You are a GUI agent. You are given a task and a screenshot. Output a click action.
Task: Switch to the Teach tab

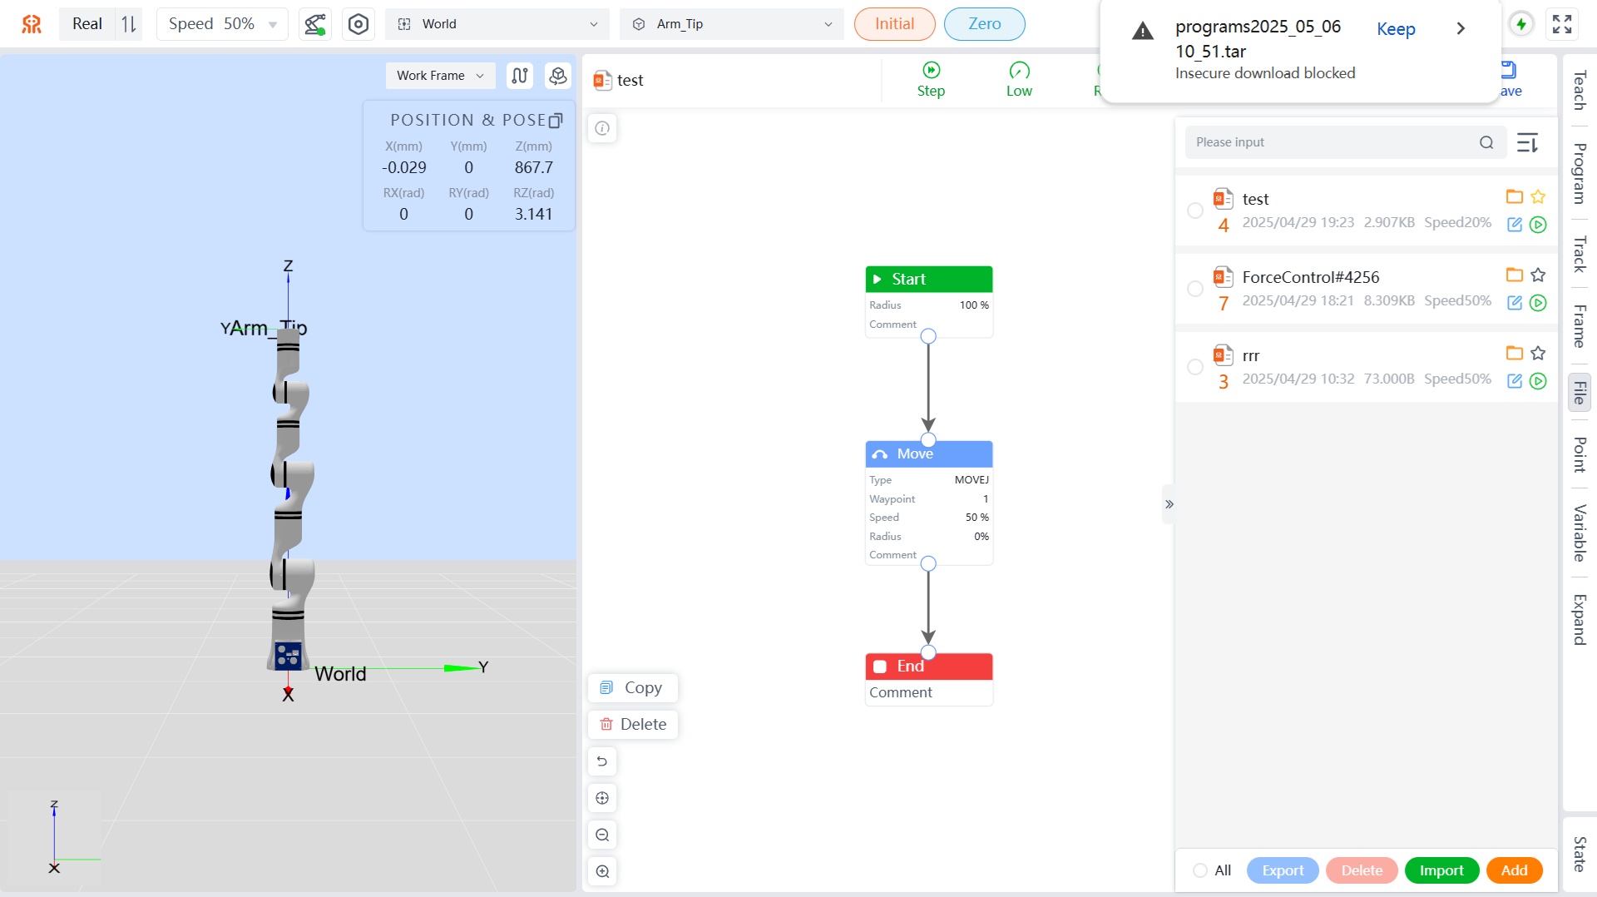(x=1579, y=90)
